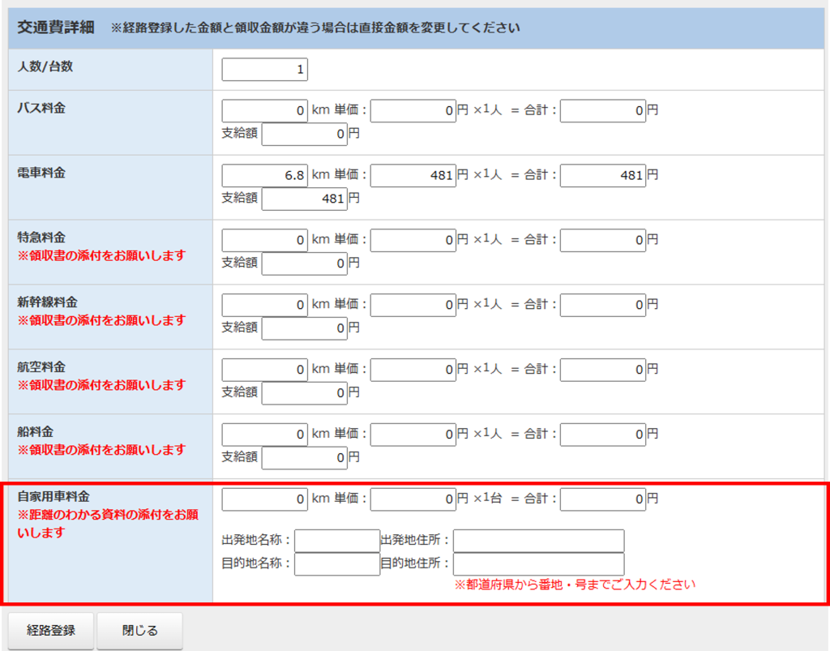830x651 pixels.
Task: Click the 都道府県から番地 address note
Action: tap(575, 585)
